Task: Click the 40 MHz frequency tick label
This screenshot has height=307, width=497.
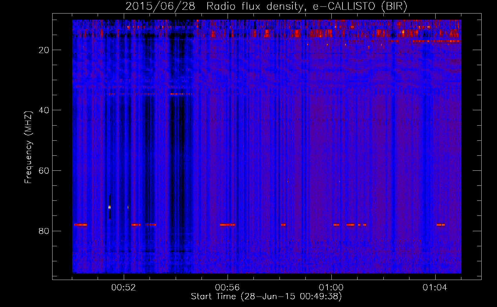Action: tap(44, 110)
